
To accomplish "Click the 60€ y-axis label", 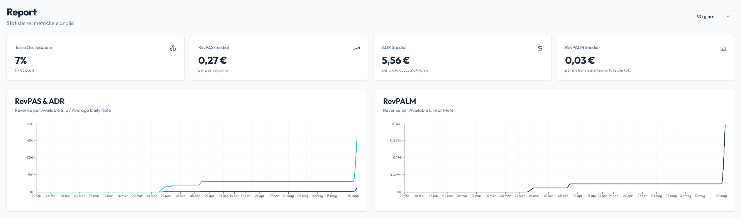I will 30,124.
